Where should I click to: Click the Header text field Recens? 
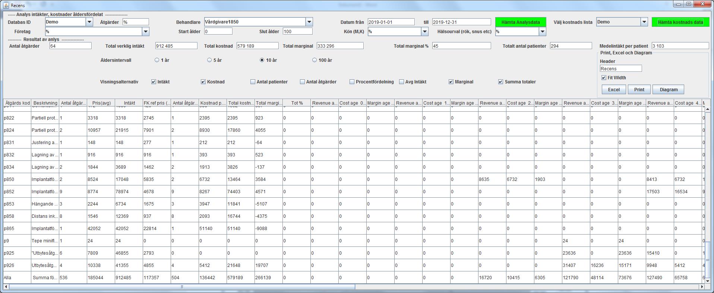tap(621, 69)
